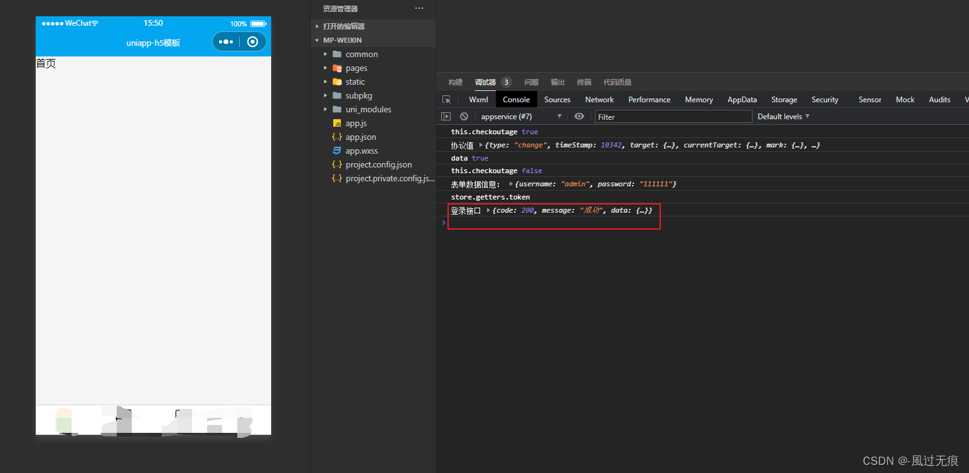Screen dimensions: 969x473
Task: Open the 终端 terminal panel
Action: click(x=584, y=82)
